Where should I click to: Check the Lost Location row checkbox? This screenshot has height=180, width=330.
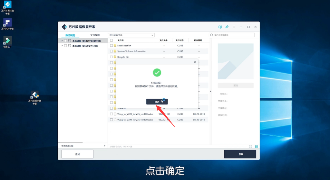point(112,46)
